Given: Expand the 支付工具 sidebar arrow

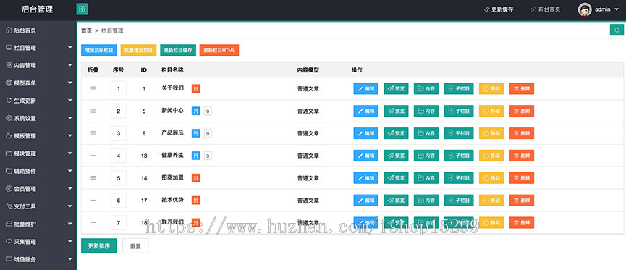Looking at the screenshot, I should coord(70,206).
